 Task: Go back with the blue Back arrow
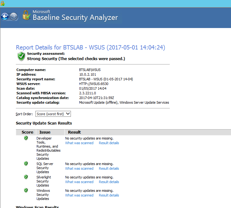click(5, 17)
